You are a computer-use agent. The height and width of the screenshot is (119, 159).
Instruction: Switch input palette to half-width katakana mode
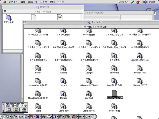19,105
